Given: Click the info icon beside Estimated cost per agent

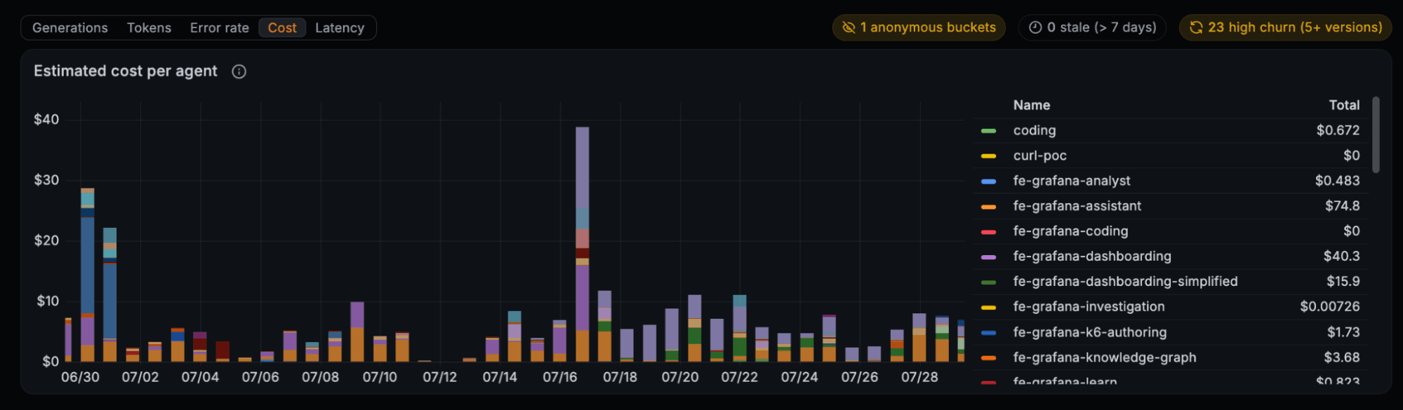Looking at the screenshot, I should [239, 71].
